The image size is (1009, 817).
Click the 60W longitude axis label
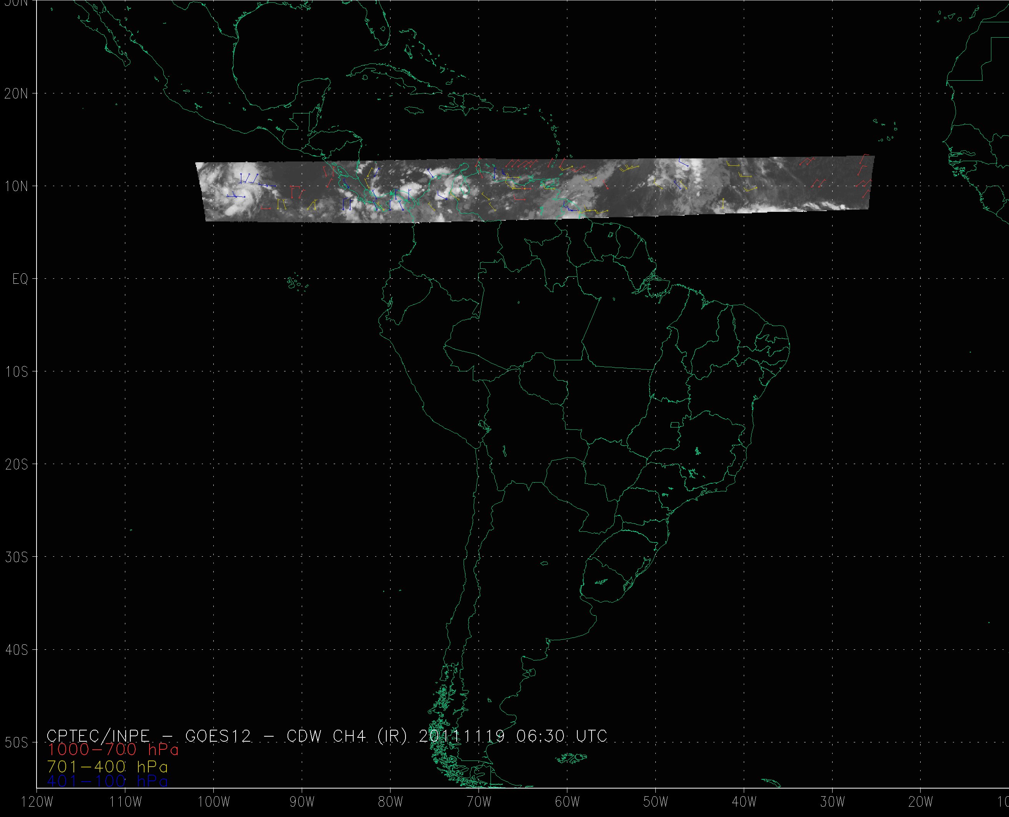click(x=567, y=802)
